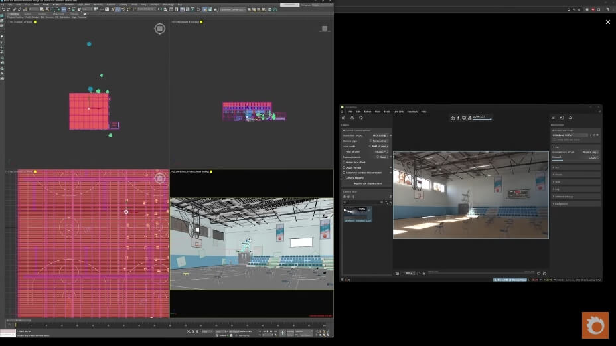Viewport: 616px width, 346px height.
Task: Open Select menu in the render window
Action: (367, 112)
